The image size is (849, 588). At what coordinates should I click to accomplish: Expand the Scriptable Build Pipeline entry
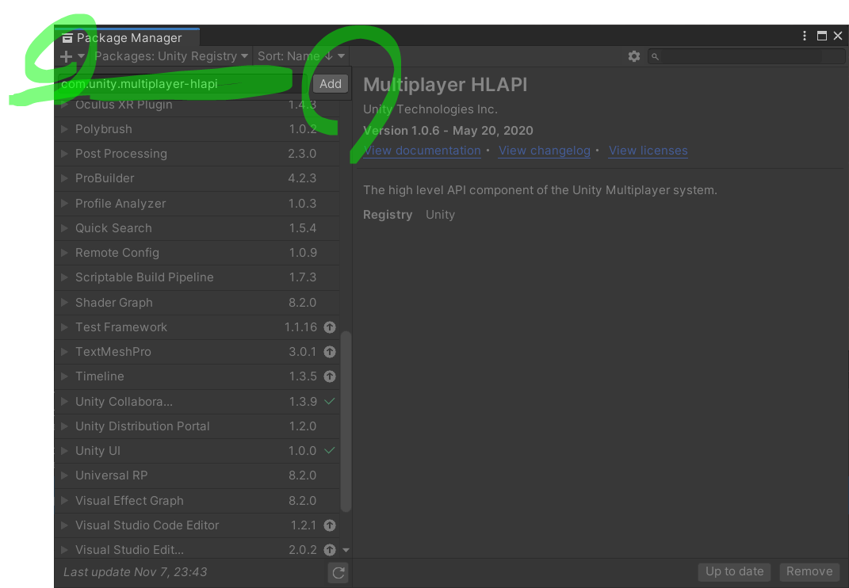click(x=64, y=277)
